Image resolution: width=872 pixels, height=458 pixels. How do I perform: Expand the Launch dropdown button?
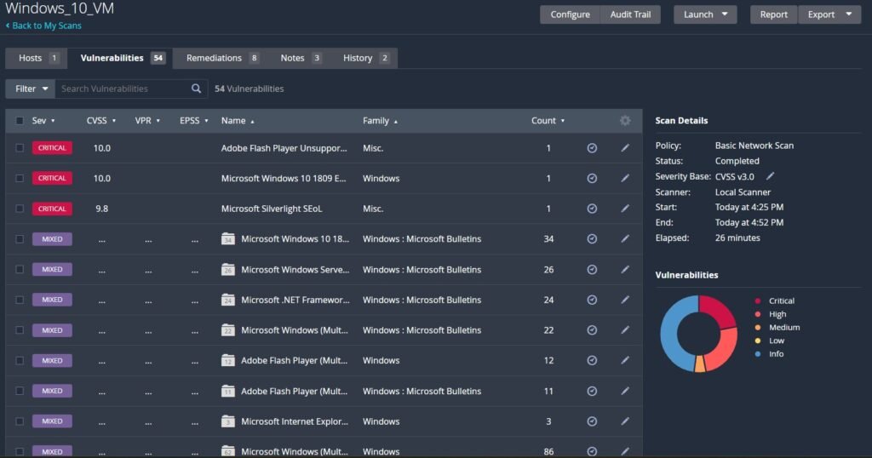[x=705, y=14]
